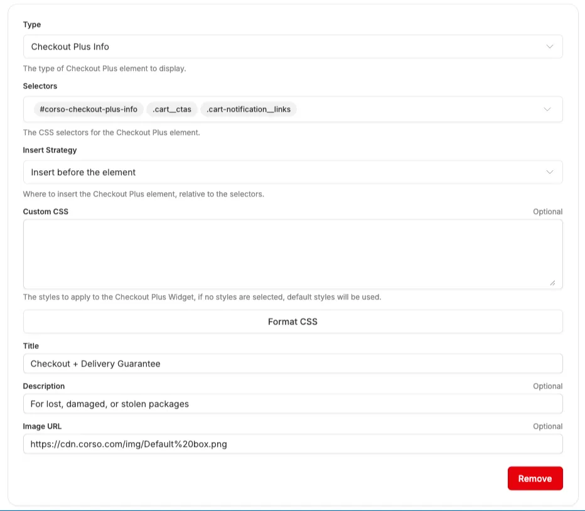Image resolution: width=585 pixels, height=511 pixels.
Task: Click the chevron icon in Selectors field
Action: 547,109
